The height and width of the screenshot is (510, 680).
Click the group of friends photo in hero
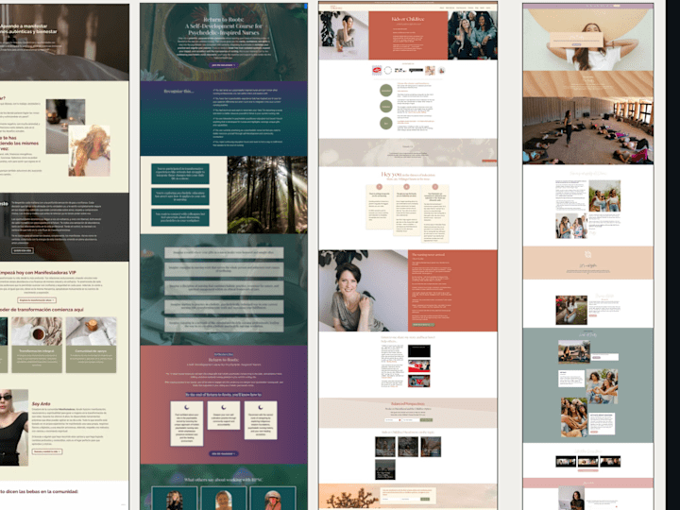pyautogui.click(x=472, y=36)
